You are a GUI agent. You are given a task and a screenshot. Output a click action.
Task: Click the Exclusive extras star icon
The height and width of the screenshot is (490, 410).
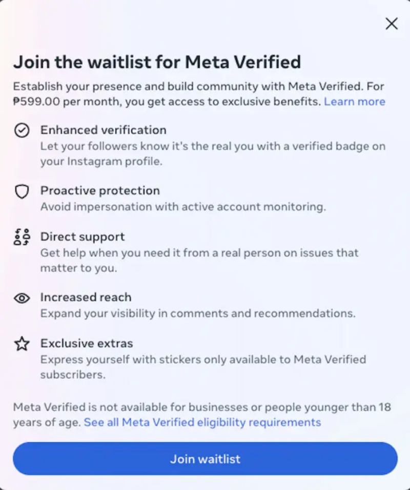point(22,344)
